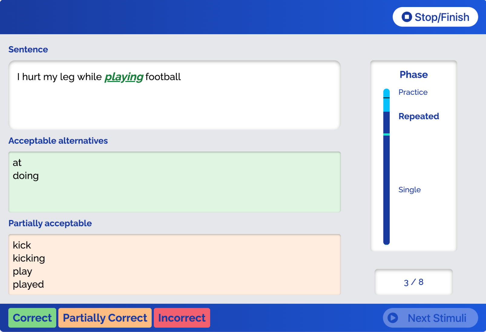Viewport: 486px width, 332px height.
Task: Click the Practice phase label
Action: 413,92
